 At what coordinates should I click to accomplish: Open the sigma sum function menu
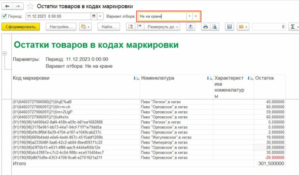tap(294, 27)
